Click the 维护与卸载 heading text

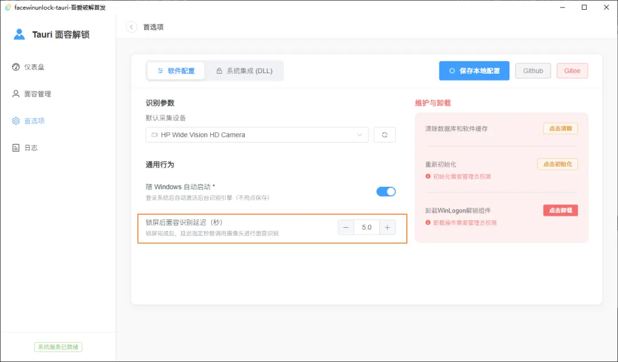pyautogui.click(x=433, y=103)
